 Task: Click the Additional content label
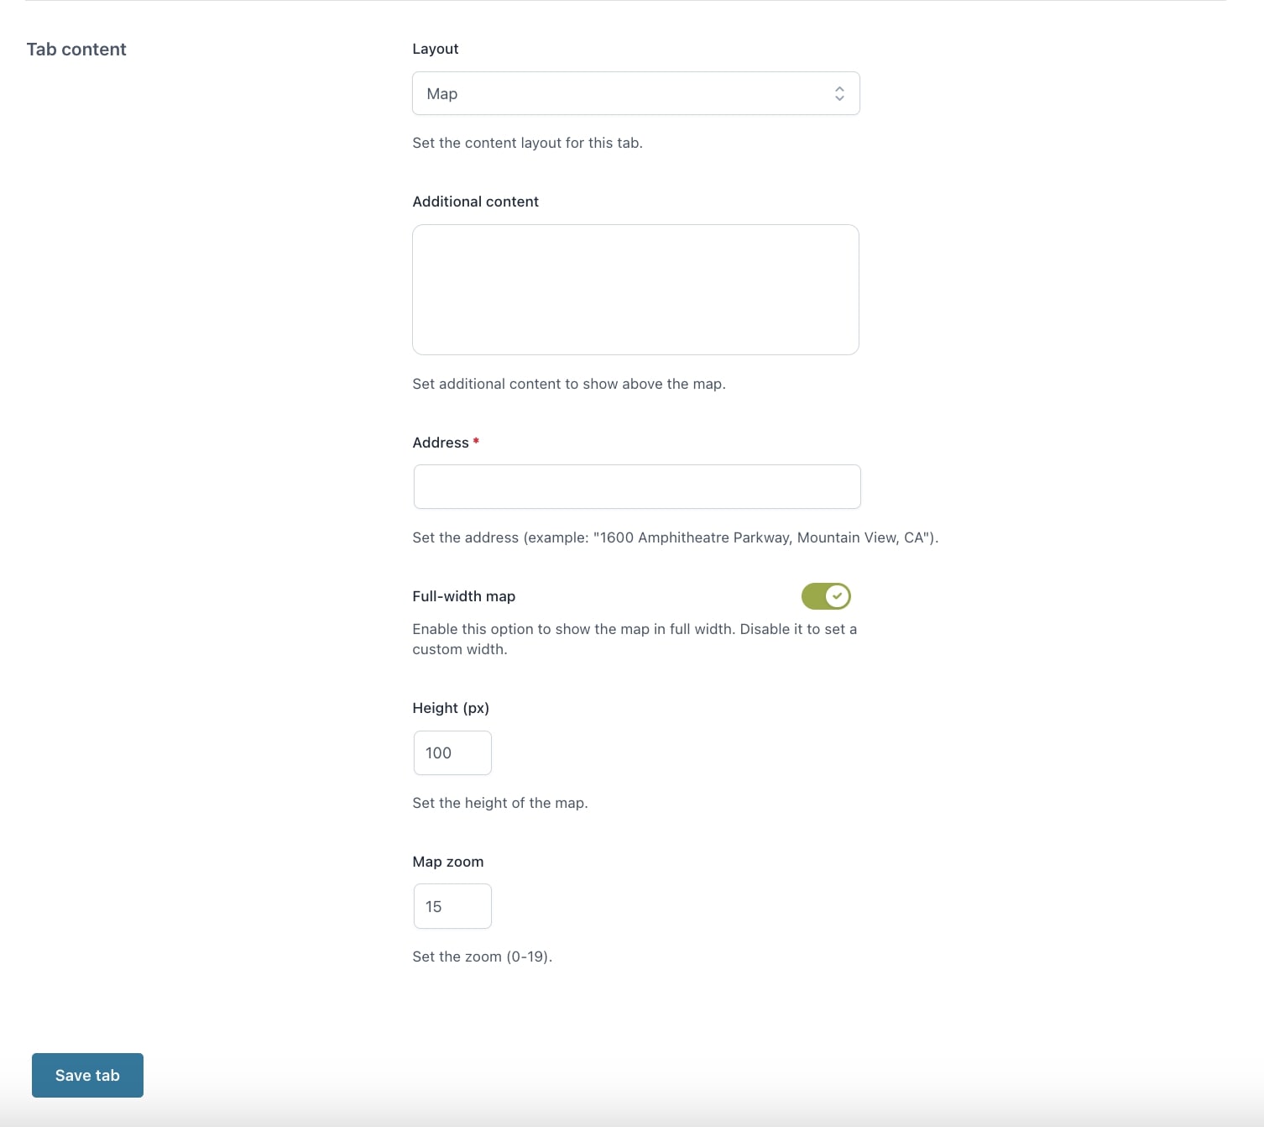tap(475, 202)
